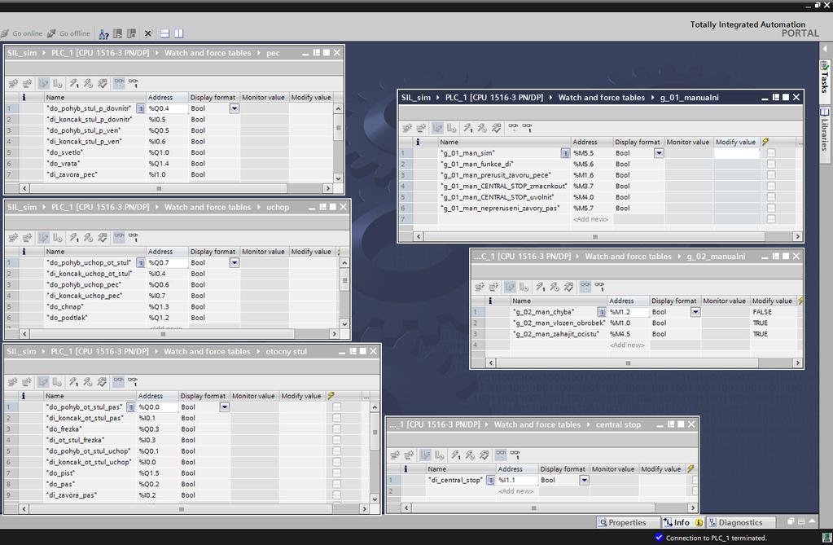Viewport: 833px width, 545px height.
Task: Click third lightning icon in otocny stul toolbar
Action: click(x=102, y=382)
